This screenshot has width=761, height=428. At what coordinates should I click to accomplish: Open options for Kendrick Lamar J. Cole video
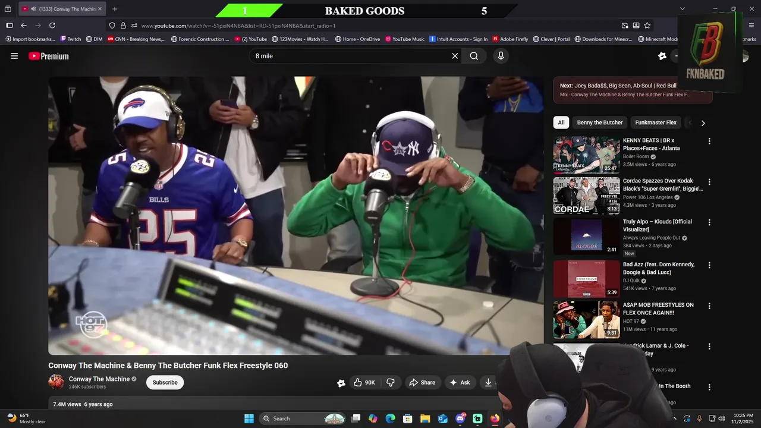(x=709, y=346)
